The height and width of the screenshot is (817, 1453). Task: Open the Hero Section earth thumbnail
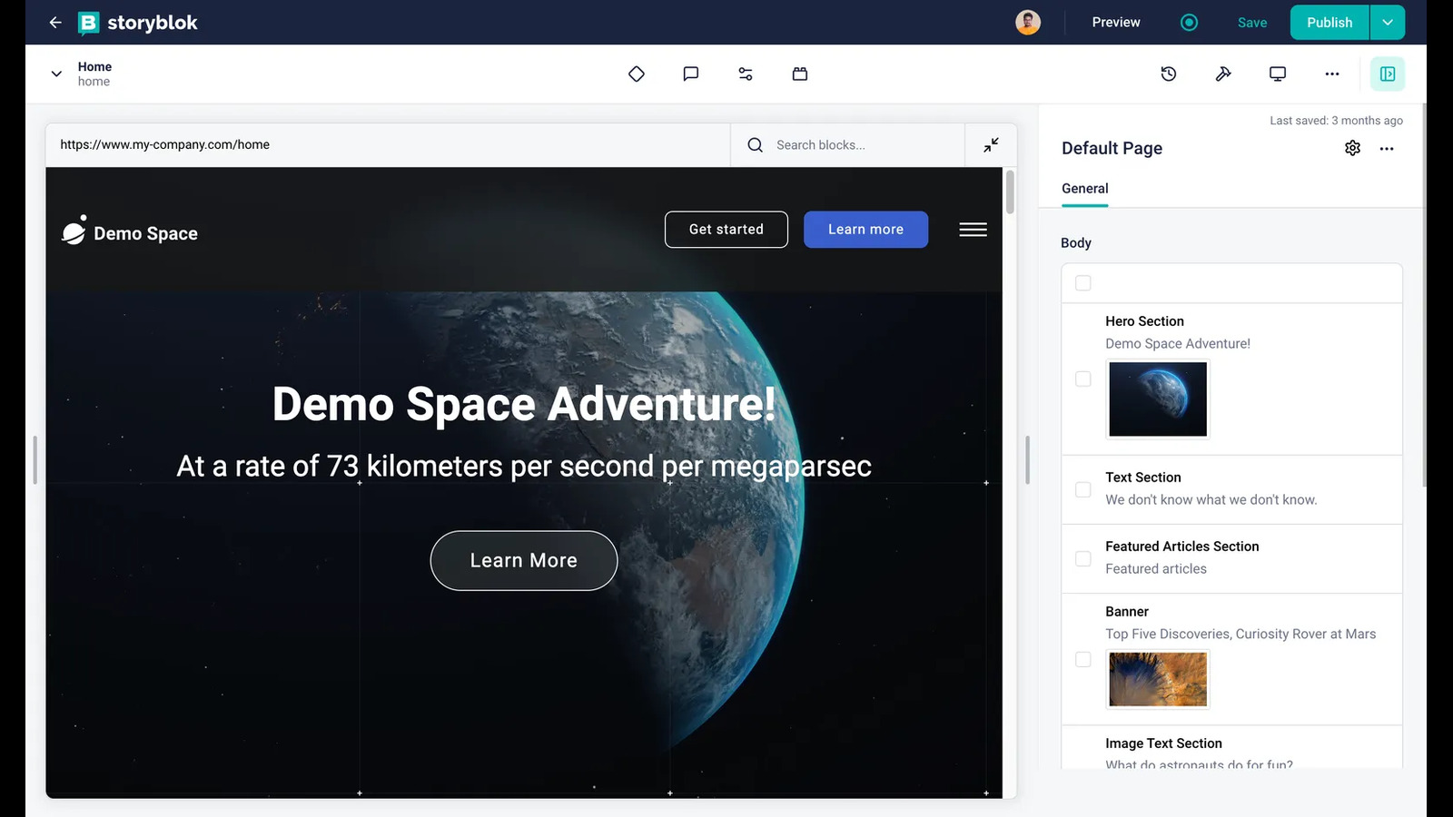point(1158,399)
